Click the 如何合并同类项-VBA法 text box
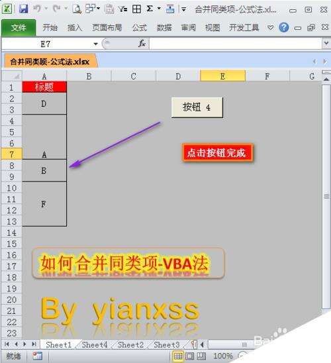The width and height of the screenshot is (331, 363). click(128, 263)
